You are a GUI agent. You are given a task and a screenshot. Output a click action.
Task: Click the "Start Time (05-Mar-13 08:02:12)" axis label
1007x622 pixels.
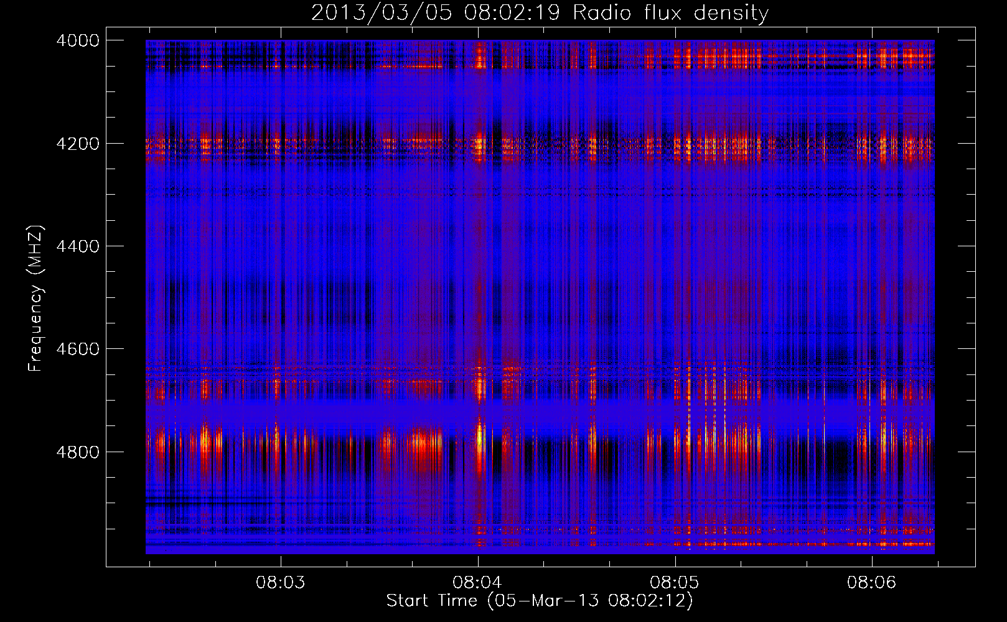tap(540, 600)
